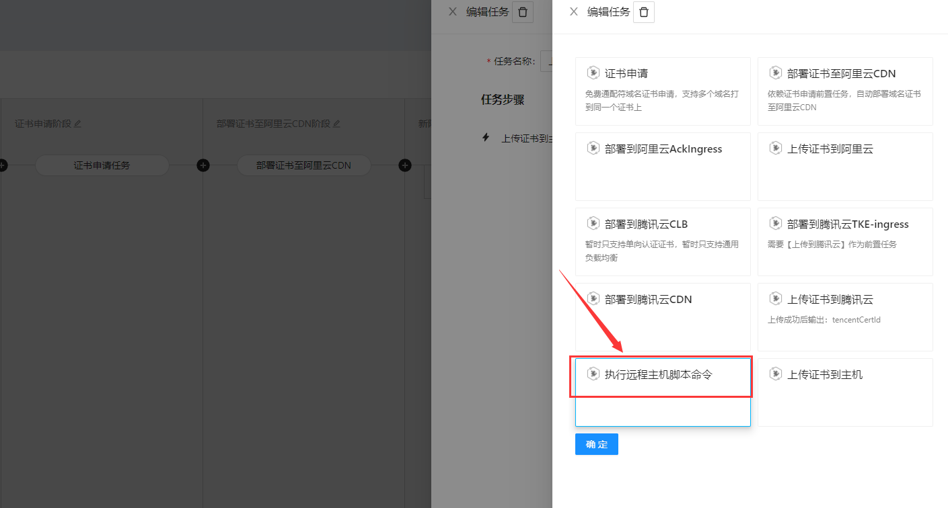Close the front edit task drawer with X
Screen dimensions: 948x508
pyautogui.click(x=573, y=11)
